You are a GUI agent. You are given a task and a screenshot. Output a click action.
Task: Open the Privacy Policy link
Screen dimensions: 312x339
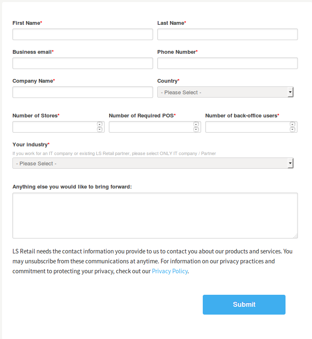point(170,271)
